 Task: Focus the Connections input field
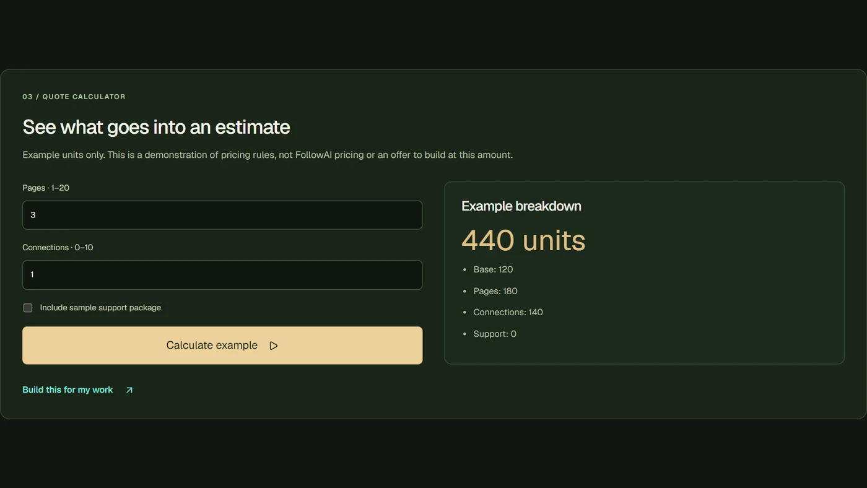click(222, 275)
